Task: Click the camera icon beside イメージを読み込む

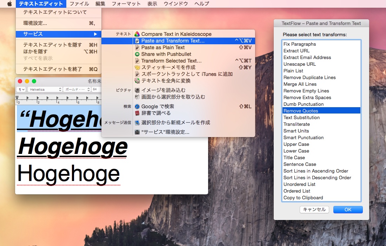Action: point(137,90)
